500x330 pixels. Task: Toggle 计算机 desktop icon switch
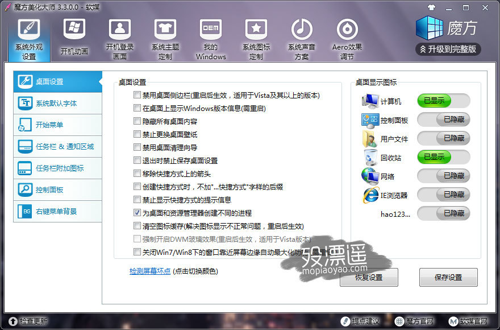[444, 101]
